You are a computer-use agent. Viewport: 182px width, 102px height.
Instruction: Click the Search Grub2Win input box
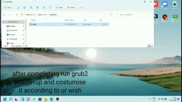click(133, 15)
